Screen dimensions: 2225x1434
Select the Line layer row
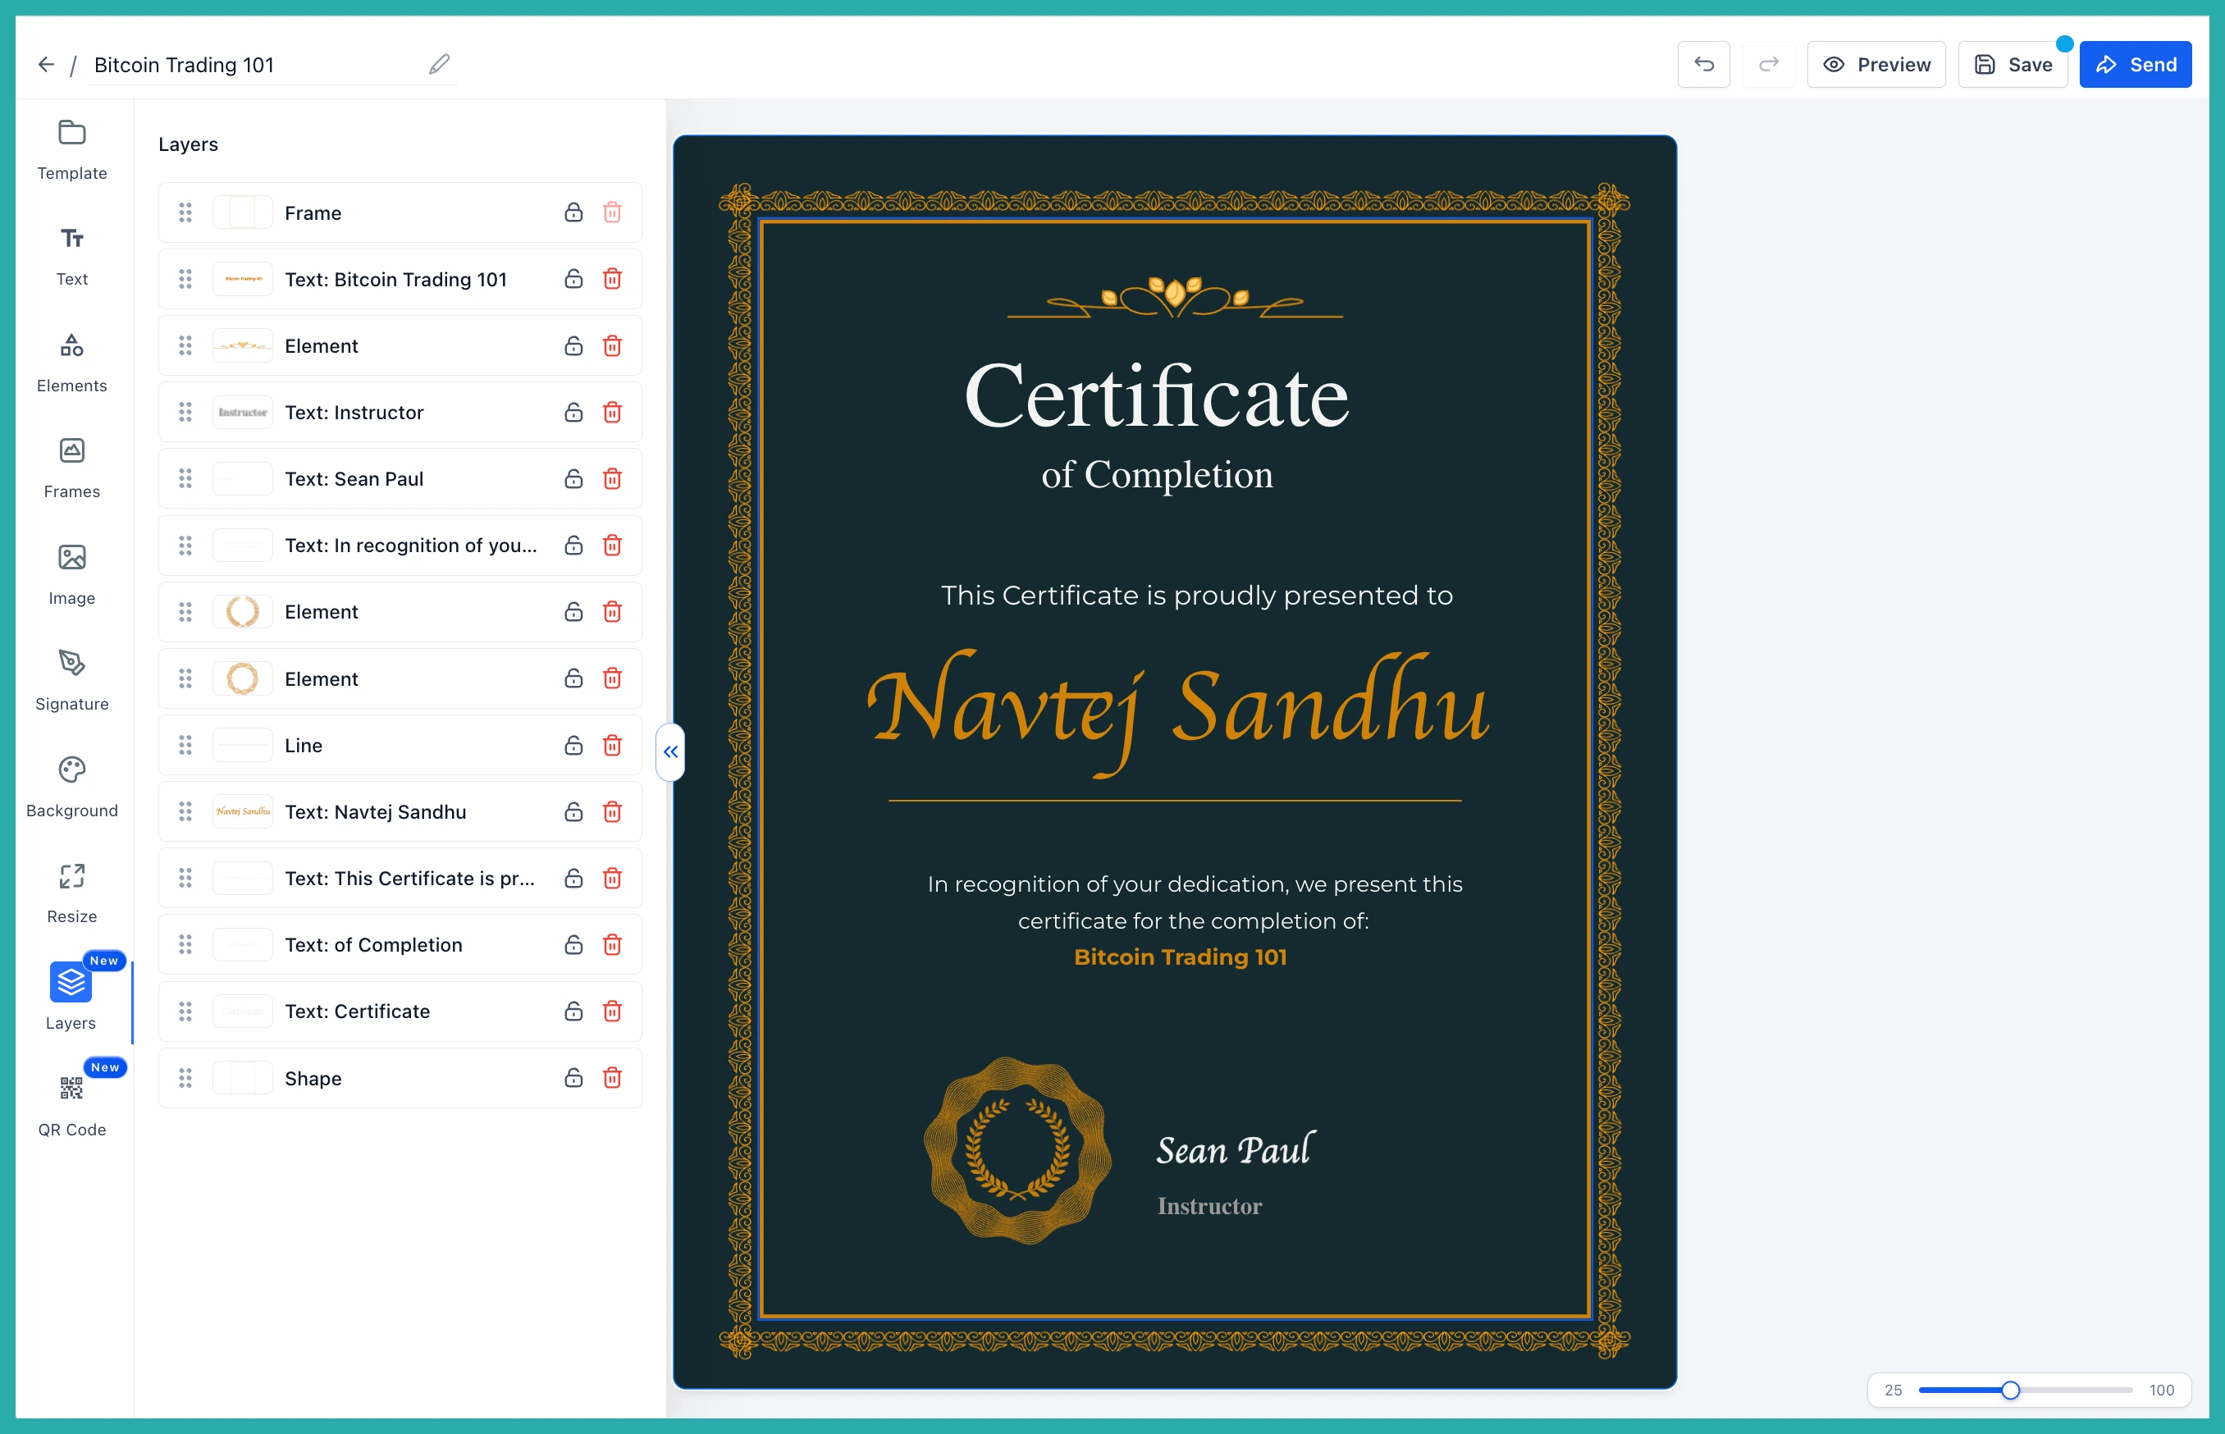coord(400,745)
